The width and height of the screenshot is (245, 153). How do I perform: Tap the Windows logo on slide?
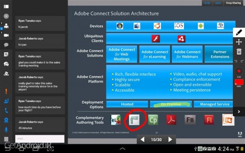point(120,26)
